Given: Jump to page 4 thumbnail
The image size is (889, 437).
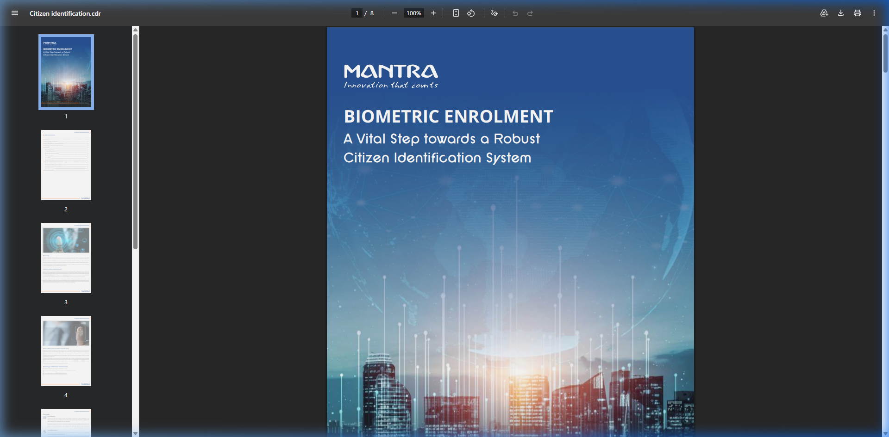Looking at the screenshot, I should [66, 351].
